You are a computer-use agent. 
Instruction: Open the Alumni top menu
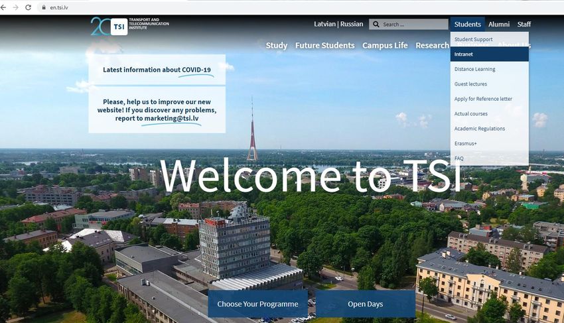pos(499,24)
